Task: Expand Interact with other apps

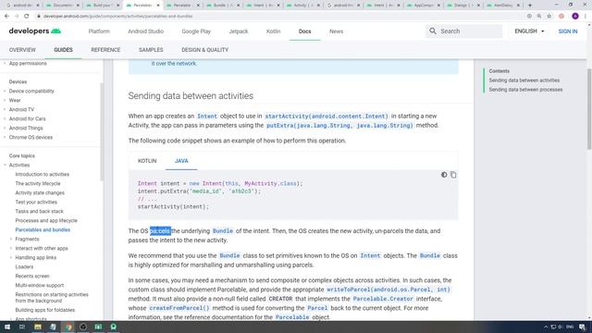Action: [11, 249]
